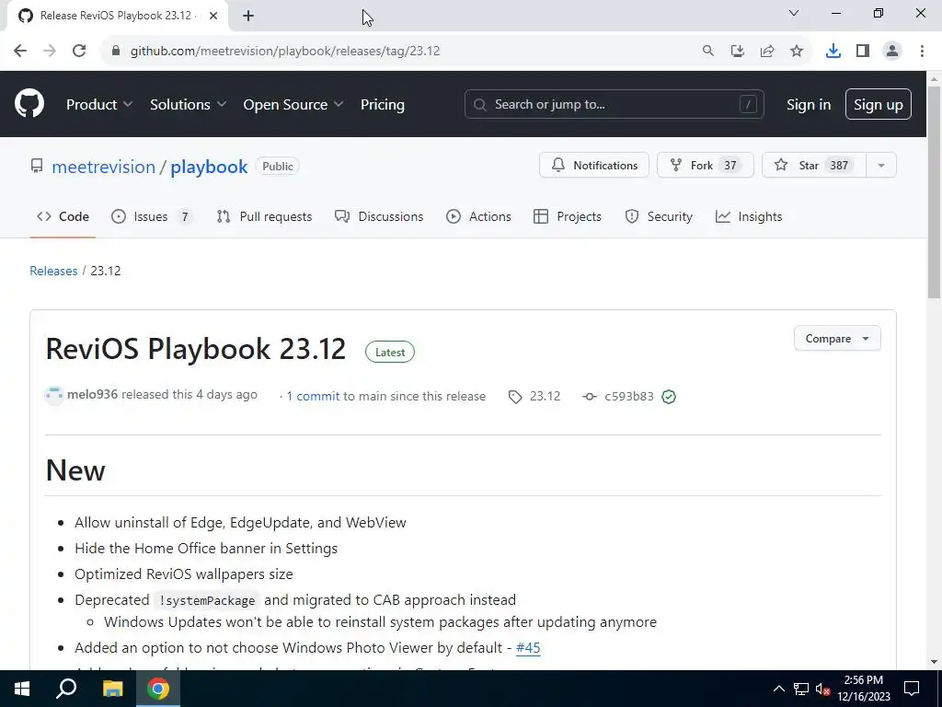Click the 23.12 tag link
Viewport: 942px width, 707px height.
click(534, 396)
